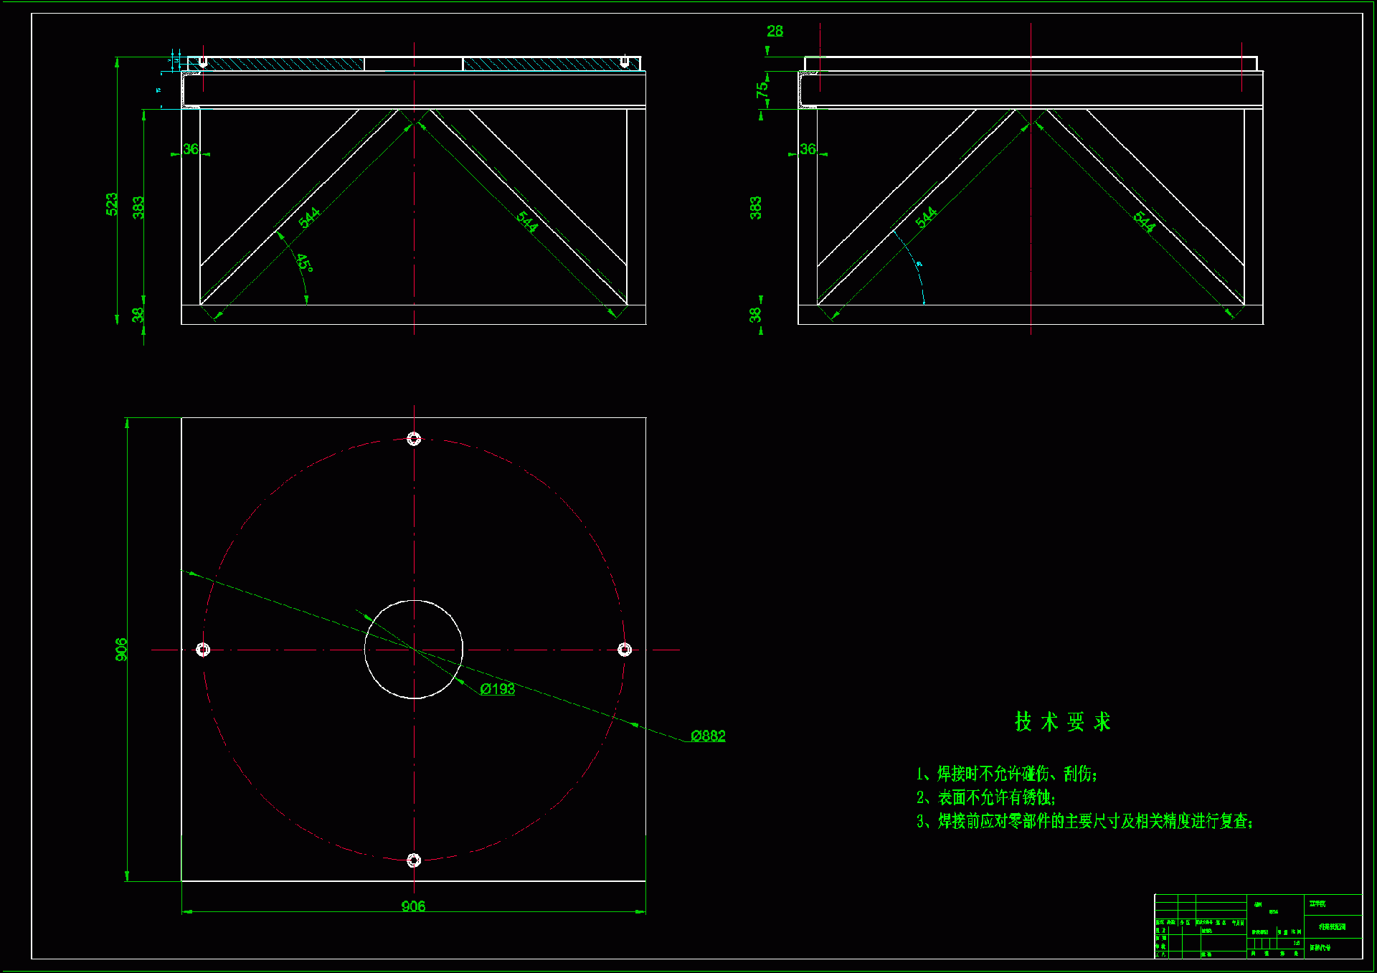Select the top bolt hole on the red circle
The image size is (1377, 973).
414,439
